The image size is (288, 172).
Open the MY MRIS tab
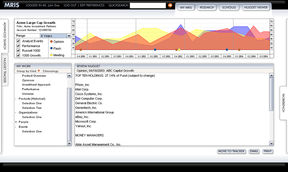coord(186,8)
